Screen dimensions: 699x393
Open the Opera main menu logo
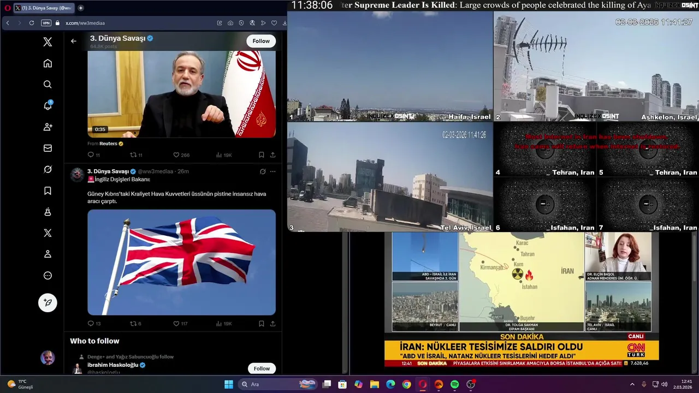tap(8, 8)
